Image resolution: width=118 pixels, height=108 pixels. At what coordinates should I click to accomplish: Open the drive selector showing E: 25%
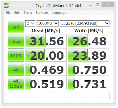(x=85, y=23)
